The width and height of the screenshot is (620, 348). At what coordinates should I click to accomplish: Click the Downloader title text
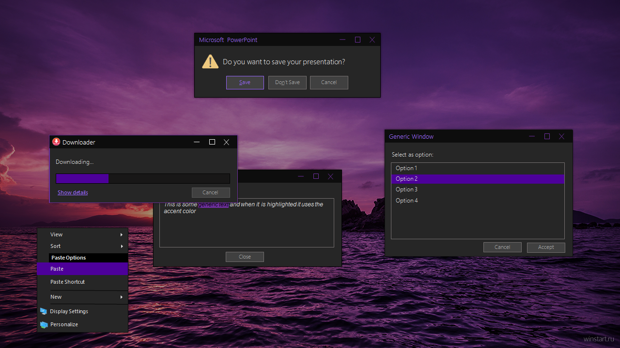tap(79, 142)
